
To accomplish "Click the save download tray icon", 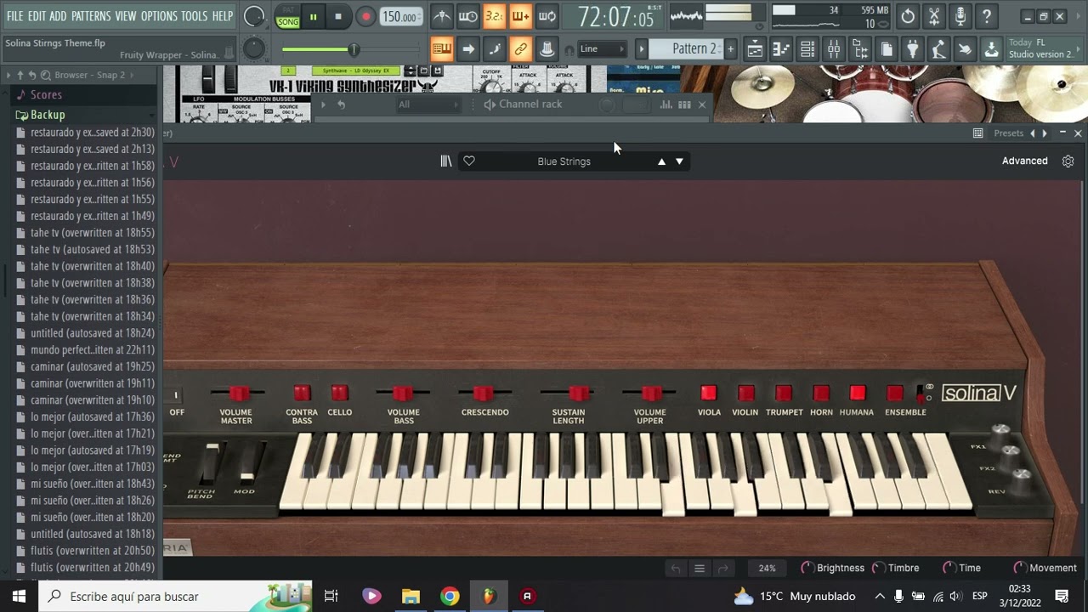I will (992, 49).
